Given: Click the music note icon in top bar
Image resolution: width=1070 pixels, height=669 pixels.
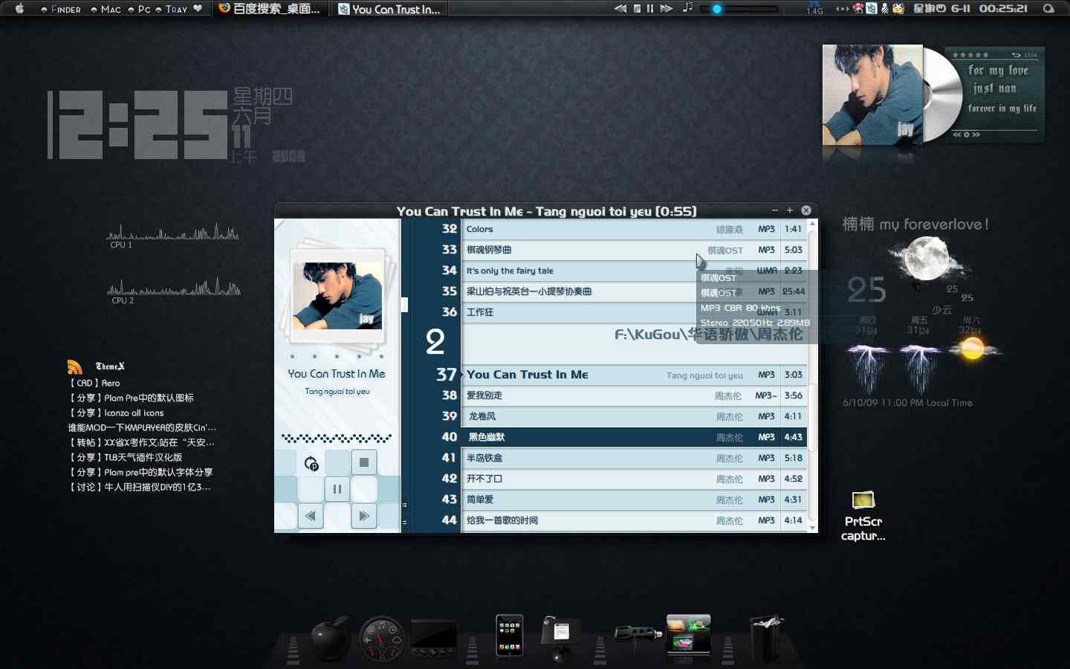Looking at the screenshot, I should coord(688,8).
